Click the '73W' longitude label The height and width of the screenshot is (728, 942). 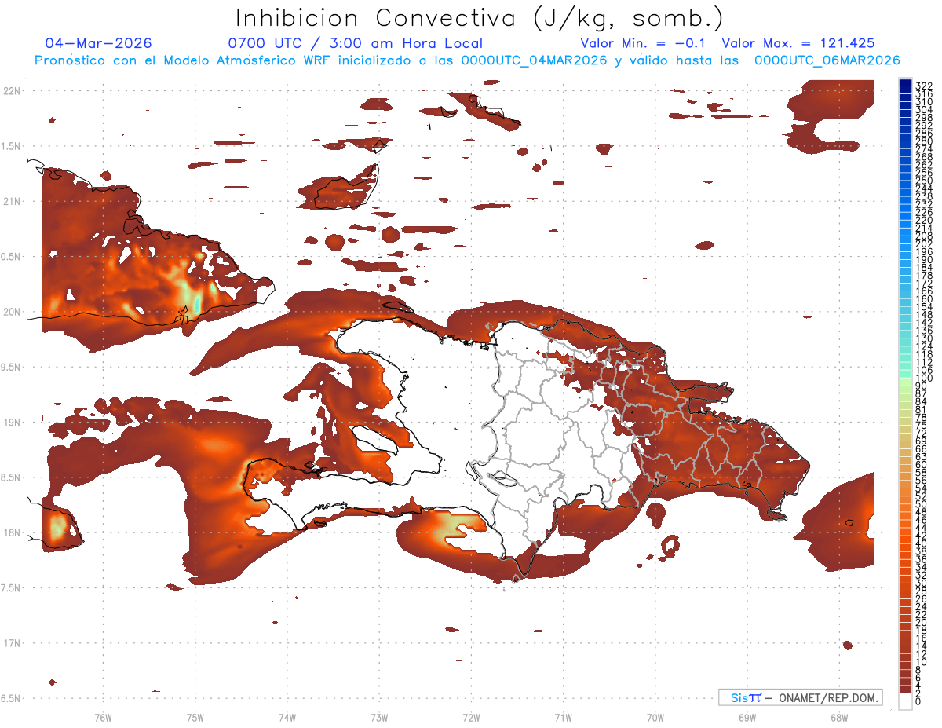379,716
